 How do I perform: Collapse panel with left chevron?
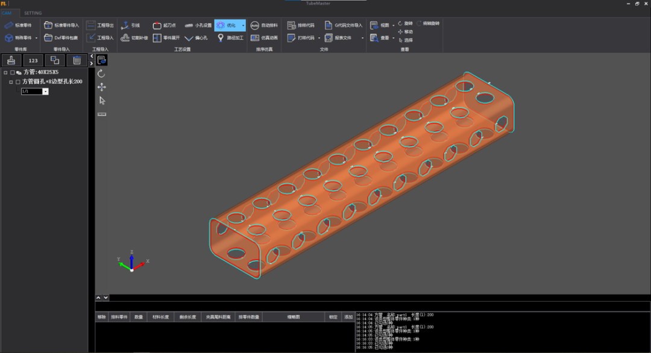click(92, 57)
